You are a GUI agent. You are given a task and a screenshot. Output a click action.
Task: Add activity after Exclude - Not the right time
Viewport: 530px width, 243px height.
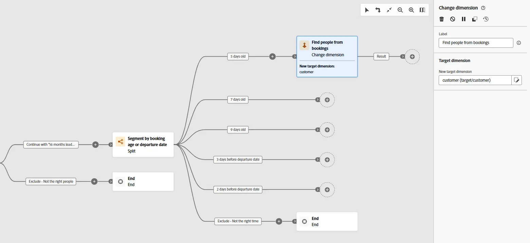click(x=279, y=221)
